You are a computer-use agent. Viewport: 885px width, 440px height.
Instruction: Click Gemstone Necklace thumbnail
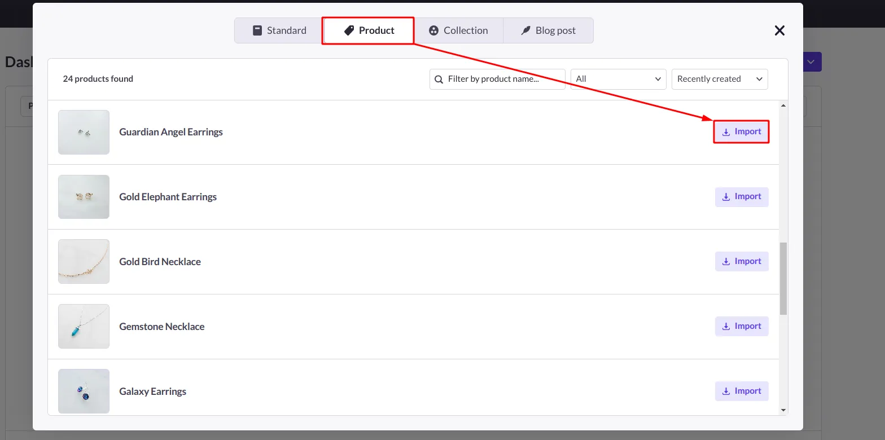pyautogui.click(x=84, y=326)
